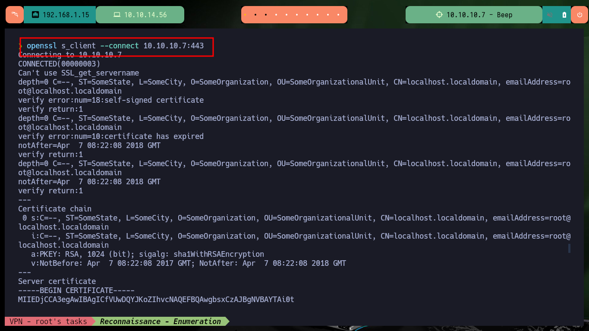
Task: Switch to the ninth workspace dot
Action: pos(328,15)
